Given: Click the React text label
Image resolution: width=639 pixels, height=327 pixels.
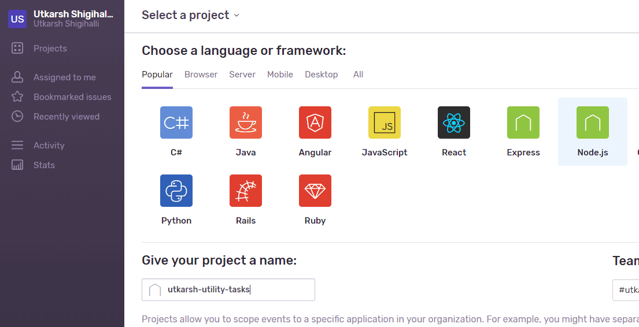Looking at the screenshot, I should 453,153.
